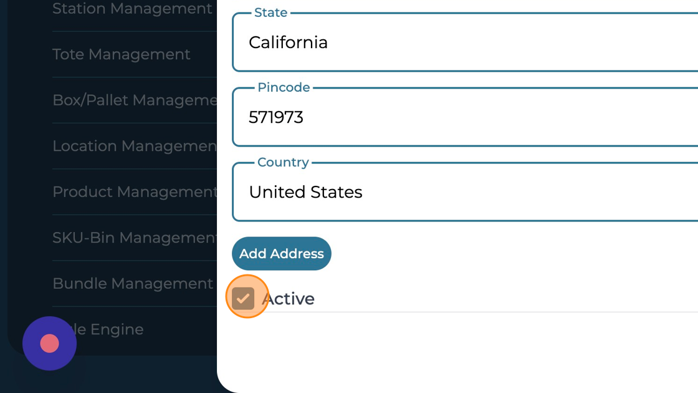Toggle the Active checkbox
The width and height of the screenshot is (698, 393).
coord(243,298)
